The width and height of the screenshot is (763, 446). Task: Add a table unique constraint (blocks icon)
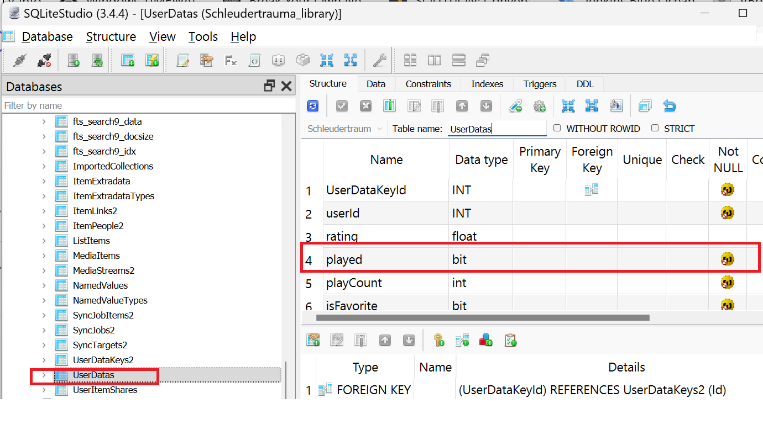click(486, 341)
